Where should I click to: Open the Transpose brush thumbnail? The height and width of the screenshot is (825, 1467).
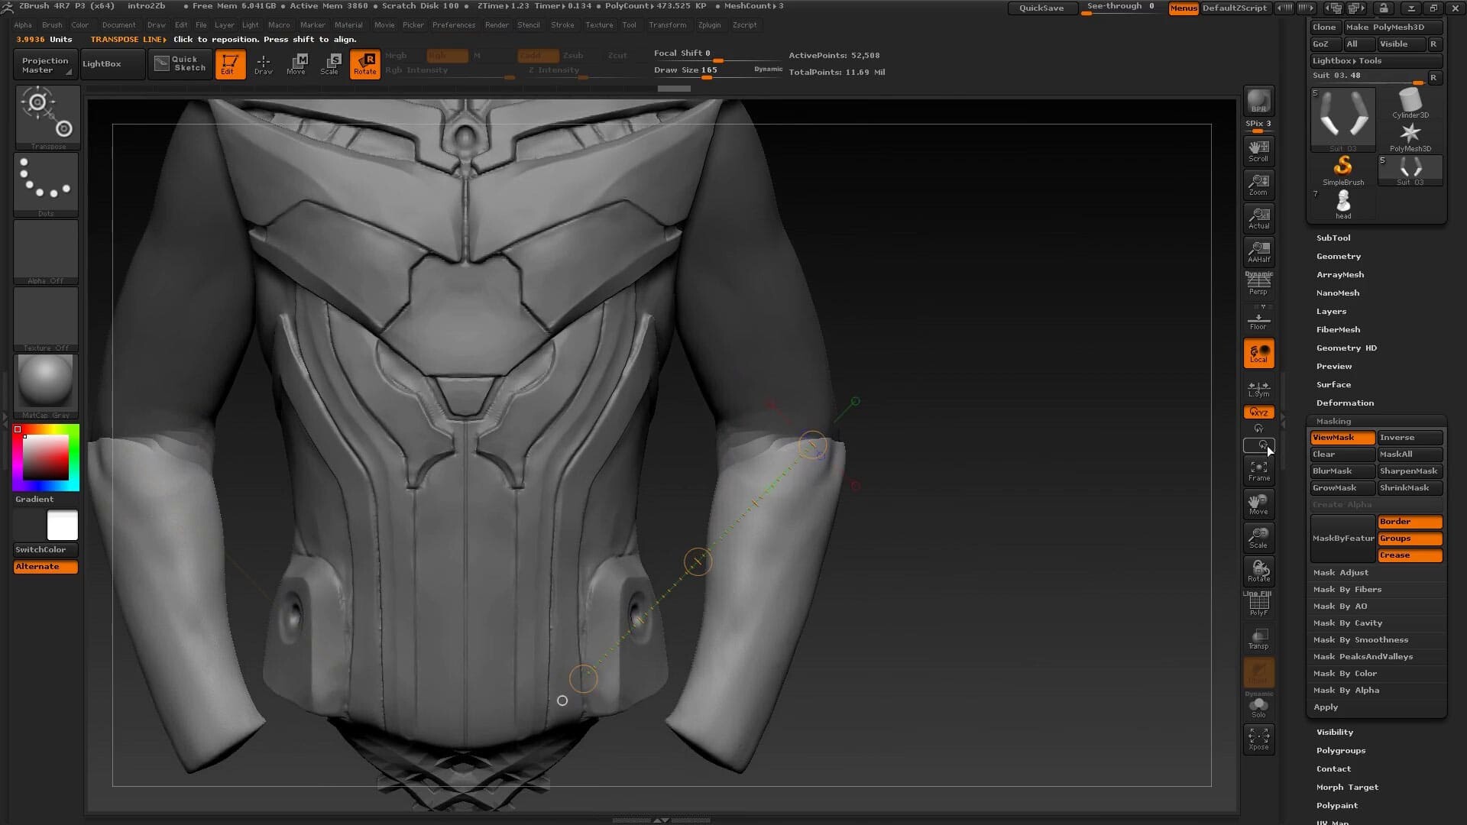[x=47, y=118]
